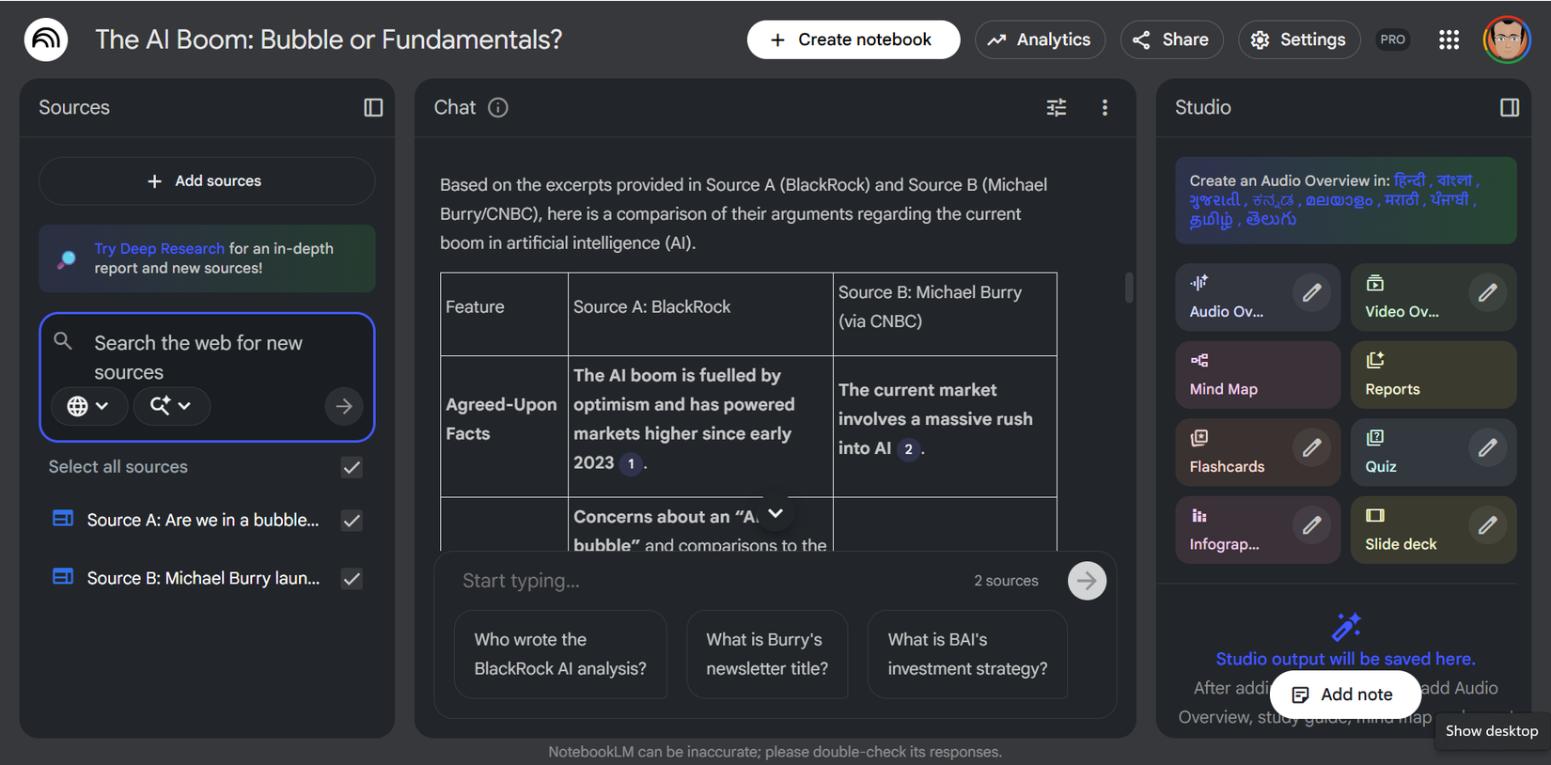This screenshot has width=1551, height=765.
Task: Open web source type dropdown
Action: (x=88, y=406)
